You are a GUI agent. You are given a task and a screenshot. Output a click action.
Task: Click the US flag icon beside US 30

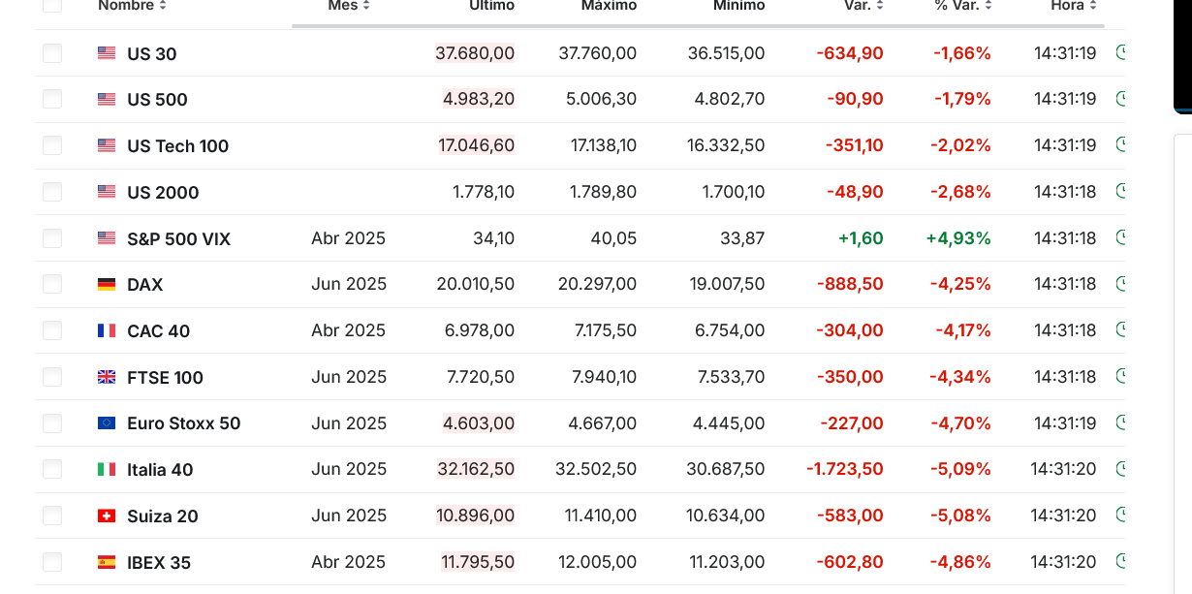[x=107, y=53]
